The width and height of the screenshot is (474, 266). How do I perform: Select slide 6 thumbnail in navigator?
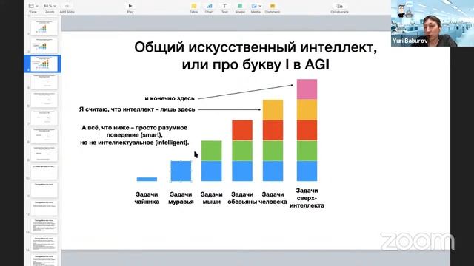pos(44,100)
